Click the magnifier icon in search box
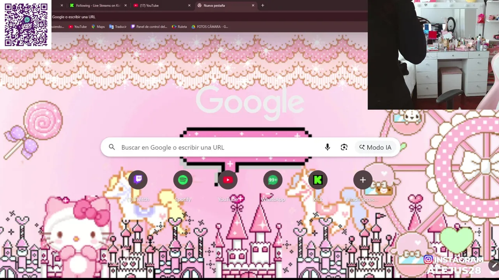499x280 pixels. pyautogui.click(x=112, y=147)
